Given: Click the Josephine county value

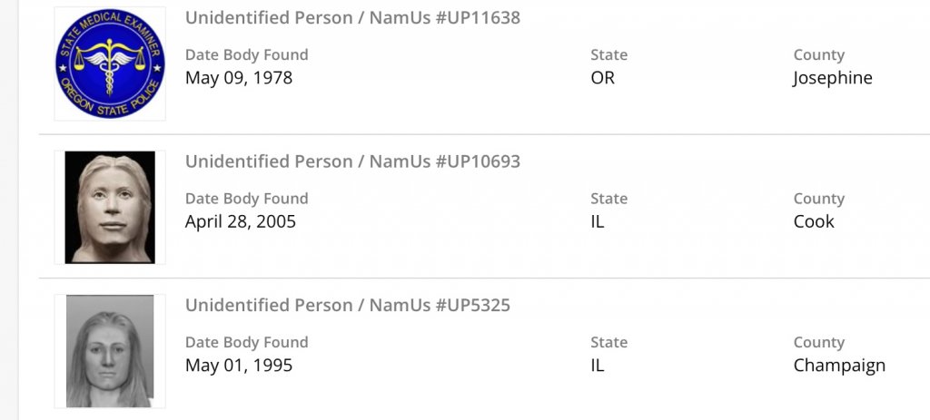Looking at the screenshot, I should coord(832,78).
